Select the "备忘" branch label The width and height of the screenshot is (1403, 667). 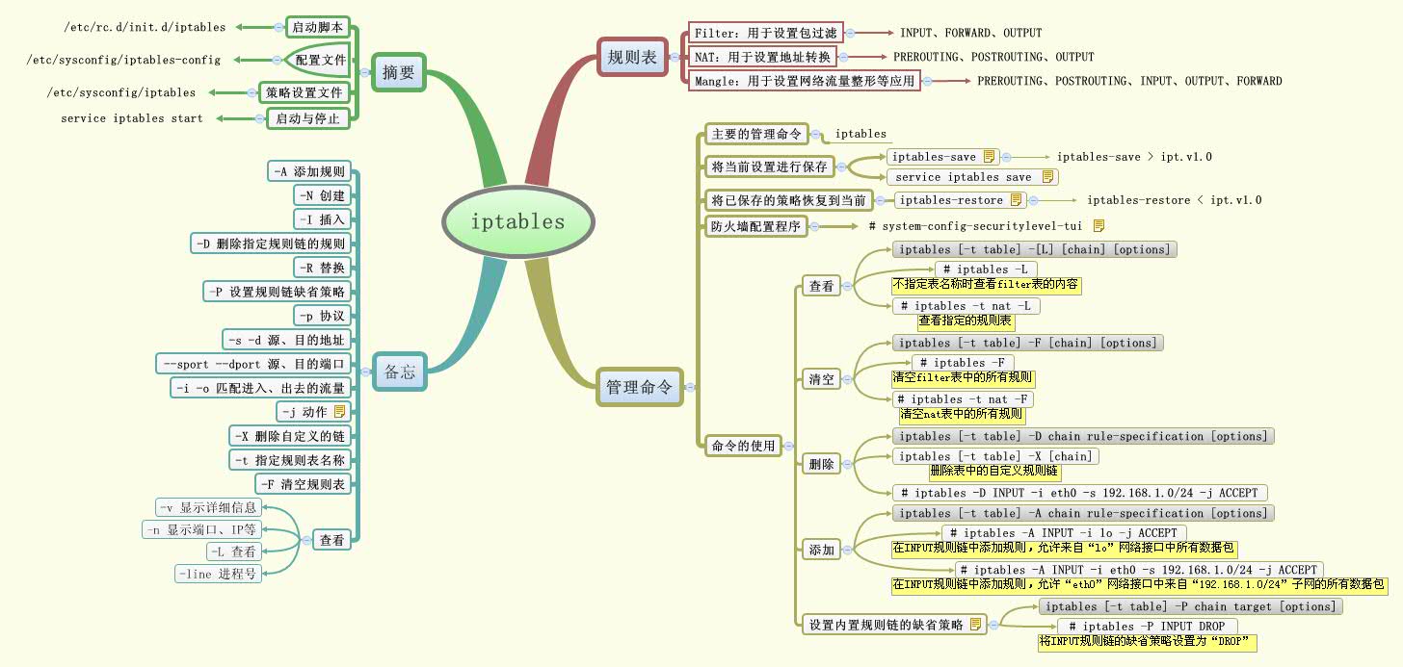tap(398, 372)
